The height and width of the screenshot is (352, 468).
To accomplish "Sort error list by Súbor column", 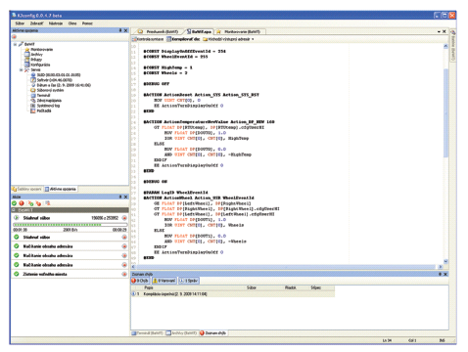I will (252, 287).
